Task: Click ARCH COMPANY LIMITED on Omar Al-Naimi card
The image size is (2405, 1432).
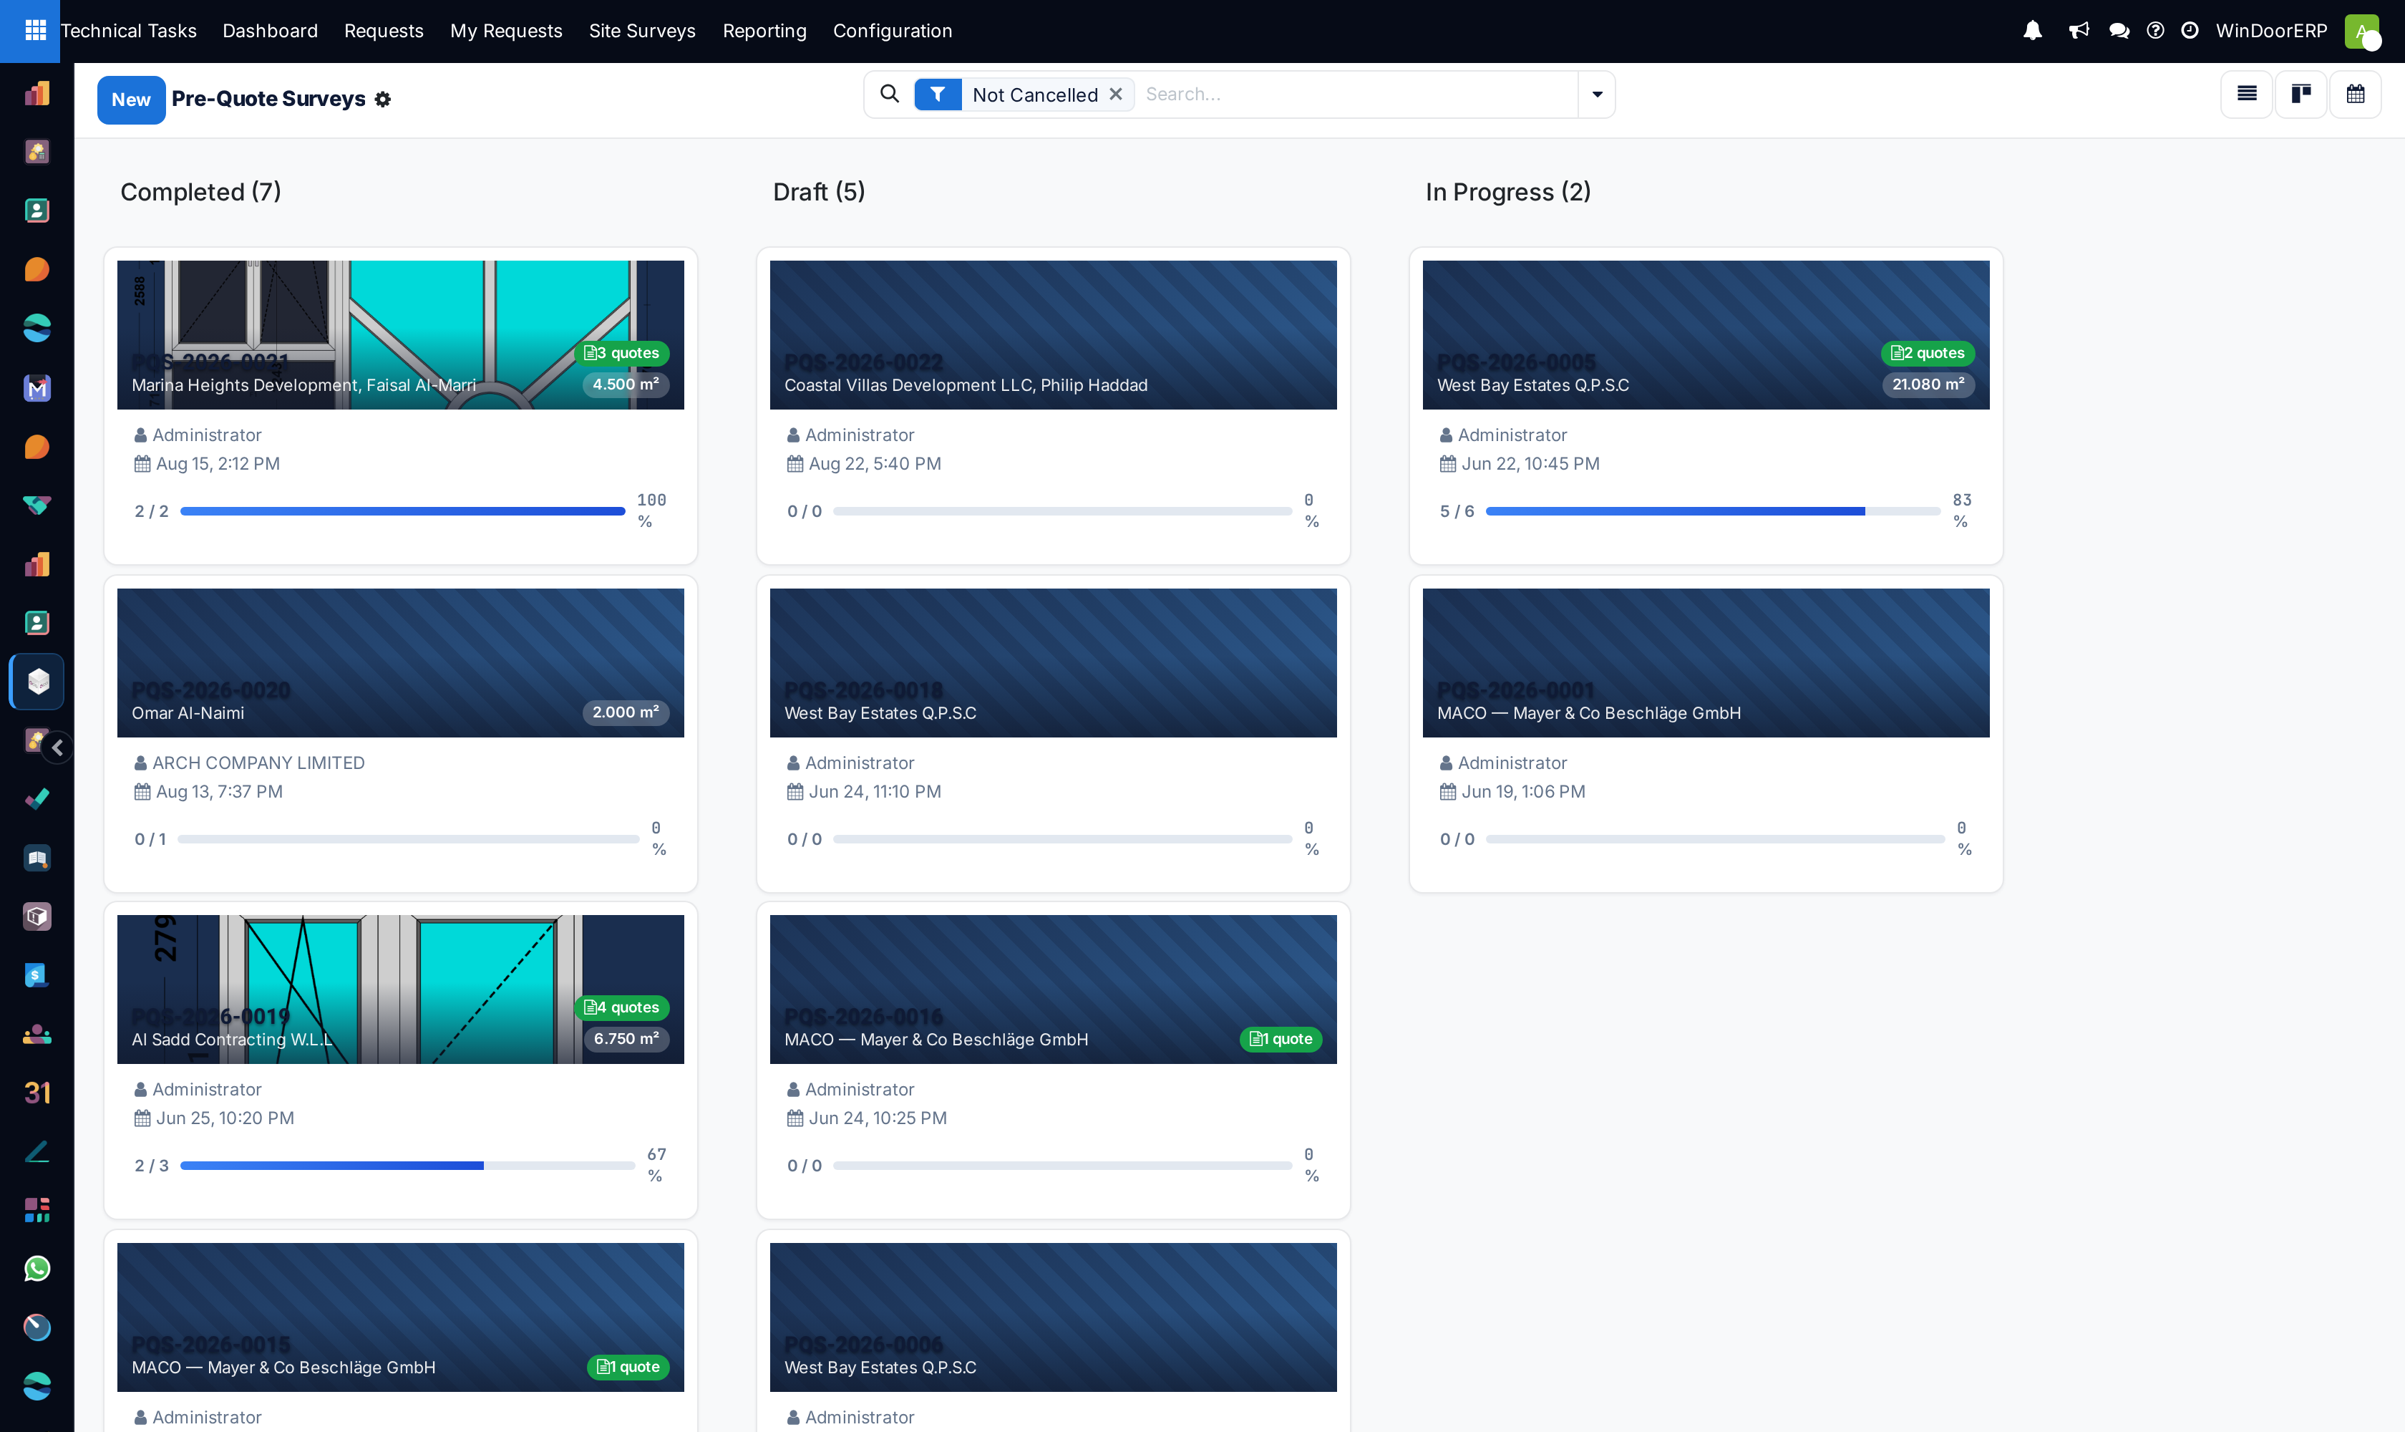Action: click(258, 763)
